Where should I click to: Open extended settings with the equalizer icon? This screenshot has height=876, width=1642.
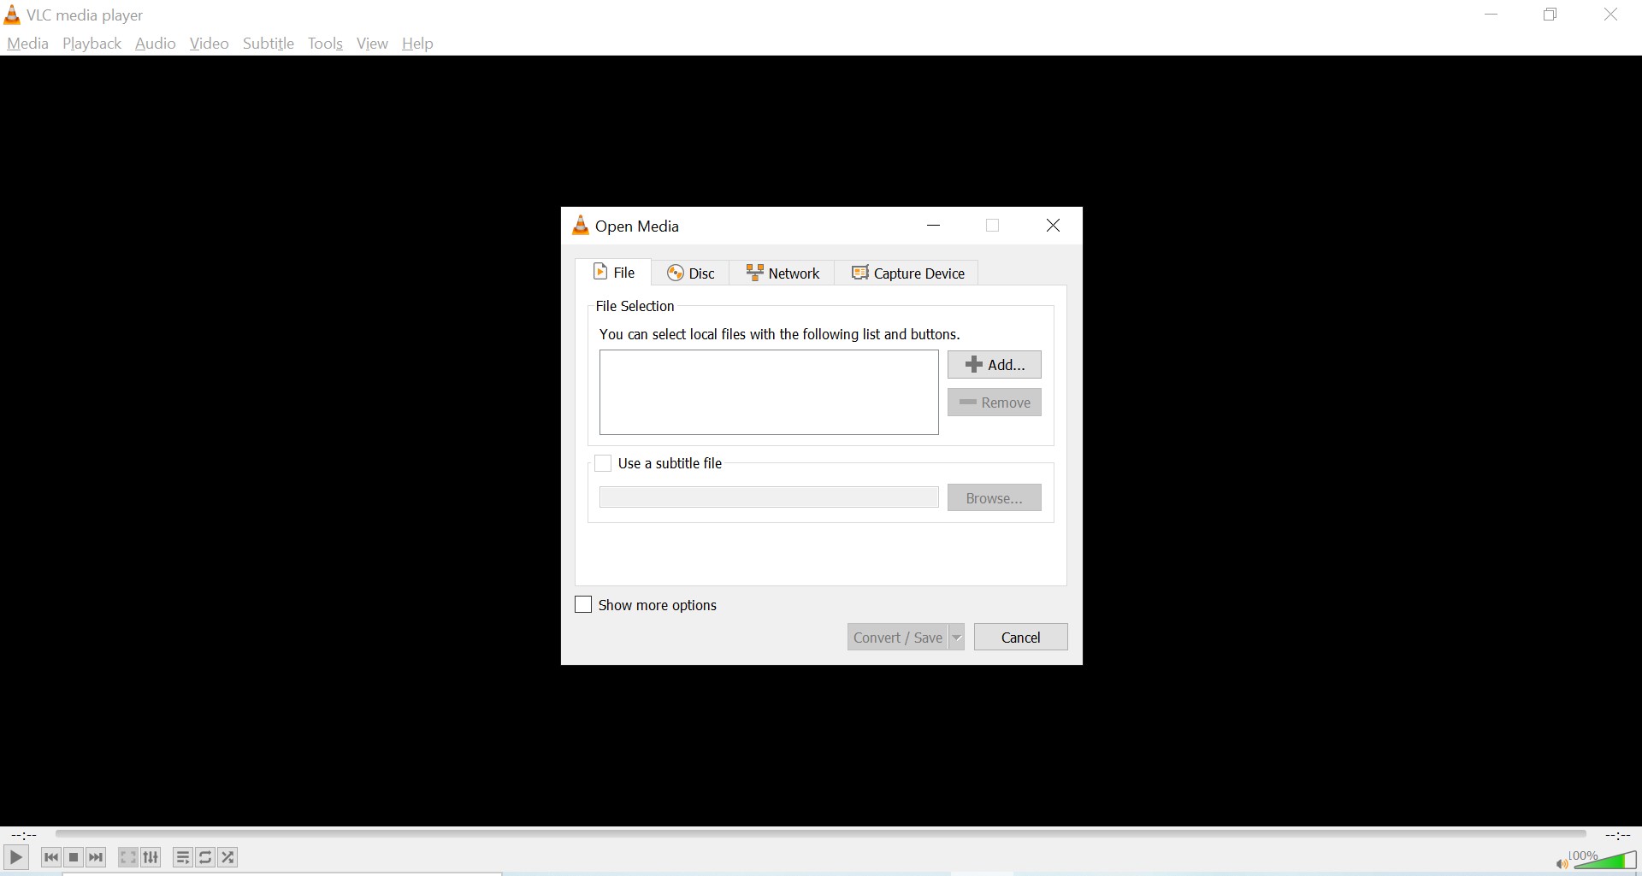pos(151,857)
